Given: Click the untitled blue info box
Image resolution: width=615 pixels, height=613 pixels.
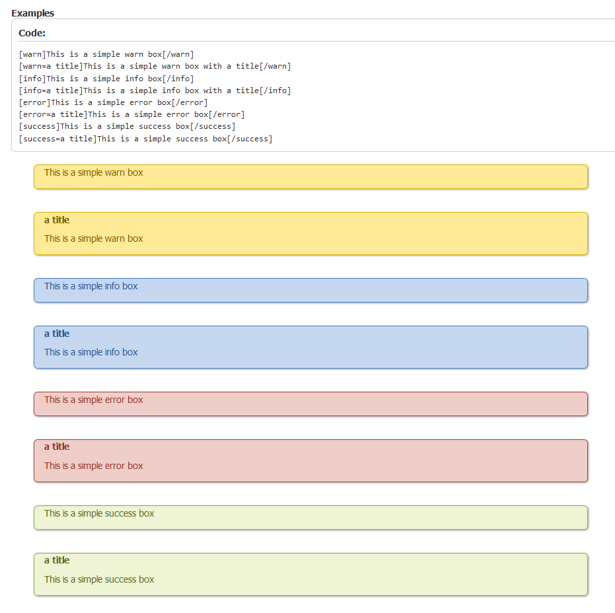Looking at the screenshot, I should point(310,290).
